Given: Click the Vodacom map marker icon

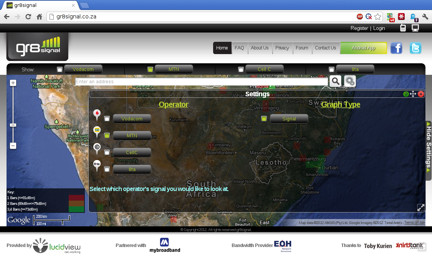Looking at the screenshot, I should pos(97,115).
